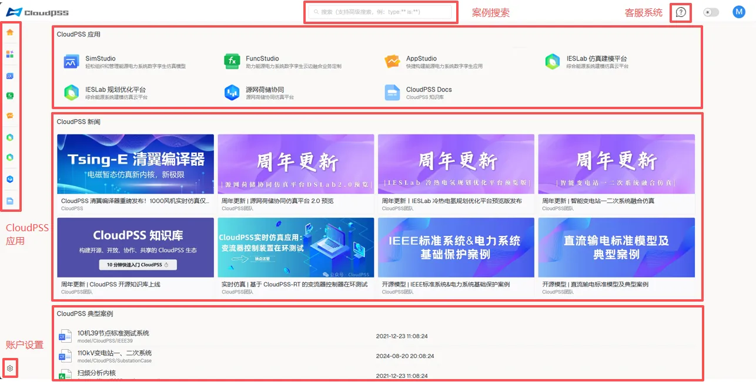Open IESLab 冷热电氢规划优化平台 周年更新 thumbnail
This screenshot has height=382, width=756.
pyautogui.click(x=456, y=164)
